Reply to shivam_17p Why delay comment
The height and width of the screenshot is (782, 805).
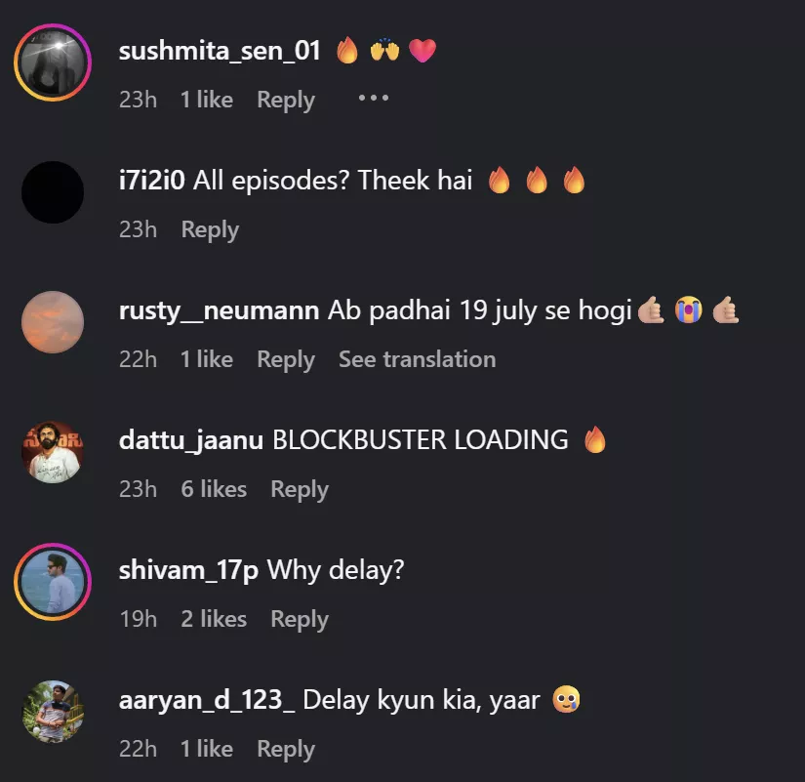(x=300, y=619)
